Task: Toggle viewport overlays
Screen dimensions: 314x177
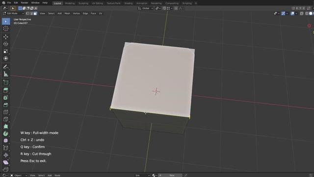Action: point(292,13)
